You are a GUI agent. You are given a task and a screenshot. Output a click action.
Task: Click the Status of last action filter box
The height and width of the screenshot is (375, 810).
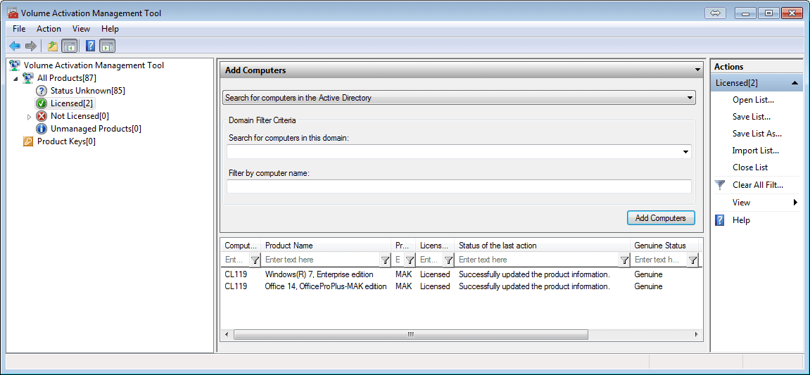point(537,260)
